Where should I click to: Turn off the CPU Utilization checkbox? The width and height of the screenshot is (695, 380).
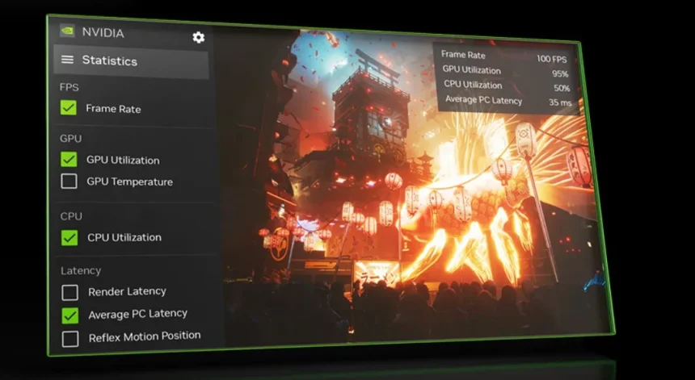coord(69,237)
